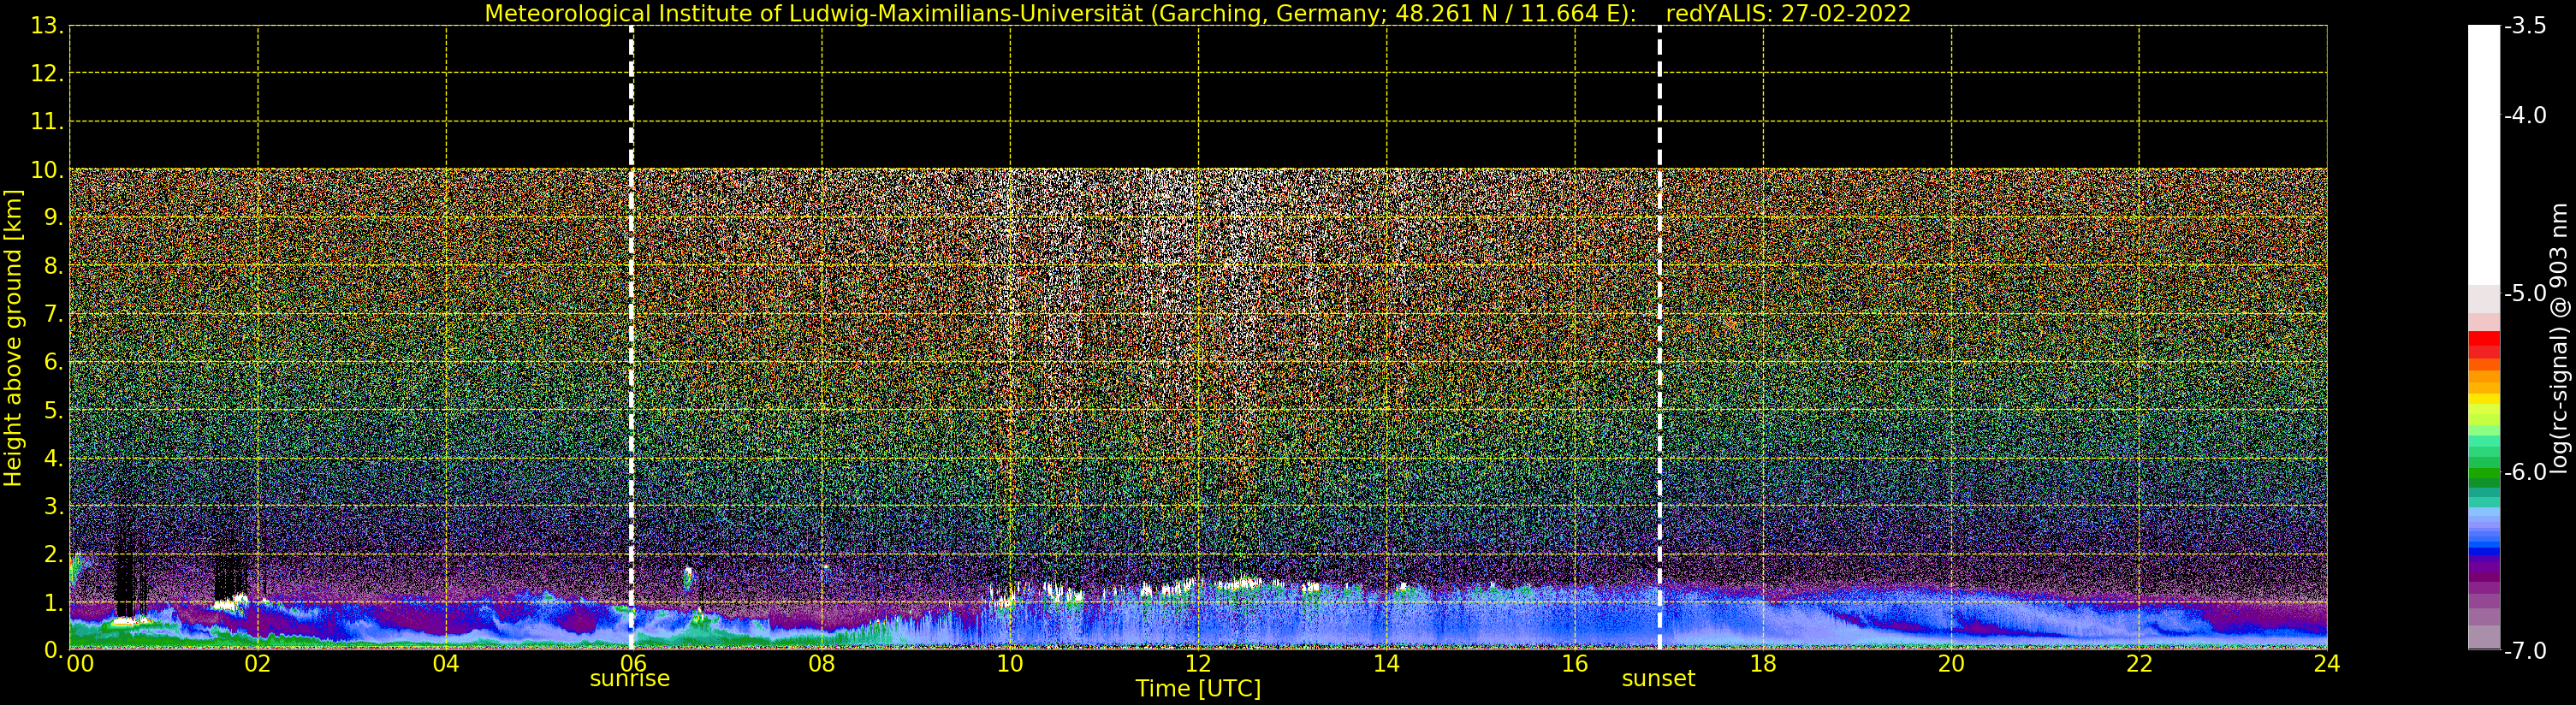
Task: Click the 'Height above ground [km]' axis label
Action: click(x=13, y=338)
